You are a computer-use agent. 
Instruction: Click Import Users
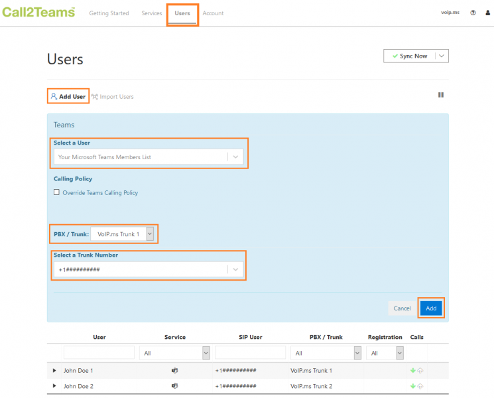113,97
